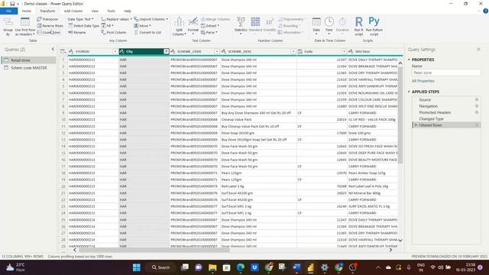Click the Save icon in title bar
This screenshot has height=275, width=489.
[12, 4]
